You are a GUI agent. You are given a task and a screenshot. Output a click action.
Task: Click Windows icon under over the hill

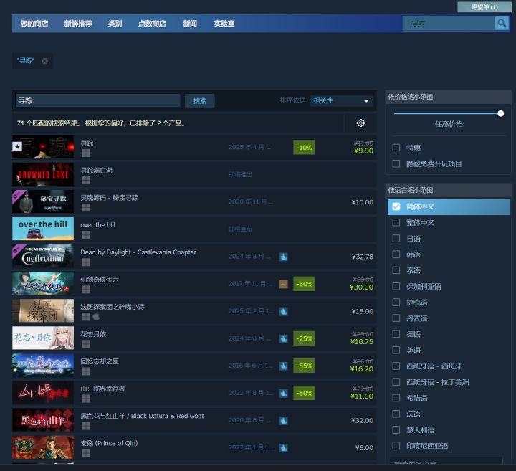pos(86,234)
